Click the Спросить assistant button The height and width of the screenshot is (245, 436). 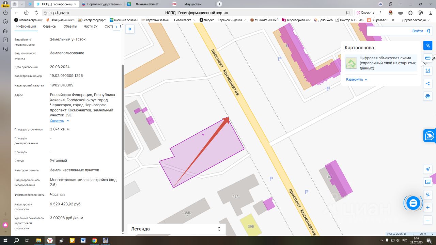[x=365, y=13]
